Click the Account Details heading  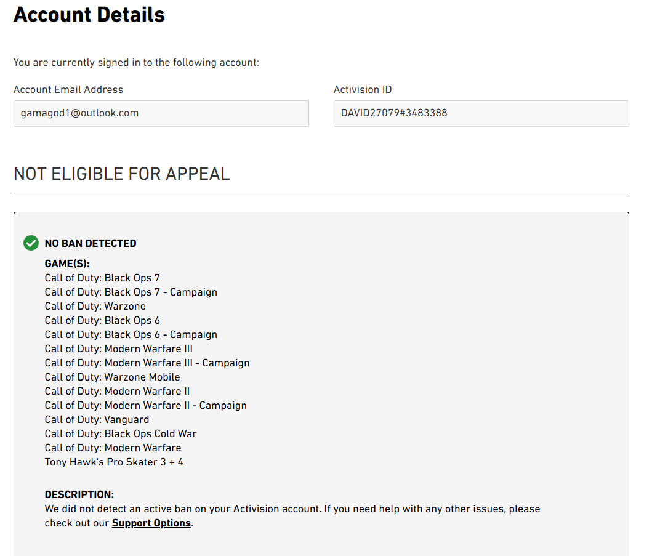tap(89, 14)
